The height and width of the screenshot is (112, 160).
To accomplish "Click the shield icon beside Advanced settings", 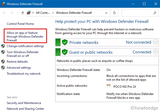I will (x=3, y=67).
